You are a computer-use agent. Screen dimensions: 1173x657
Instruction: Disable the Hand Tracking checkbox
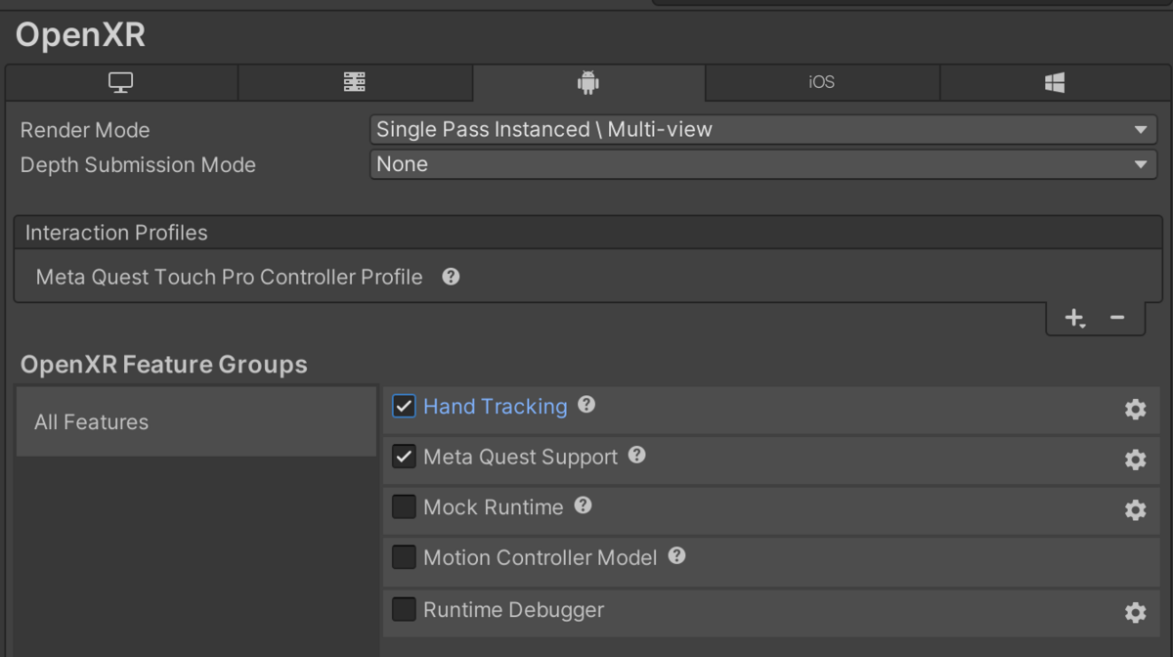(x=404, y=407)
